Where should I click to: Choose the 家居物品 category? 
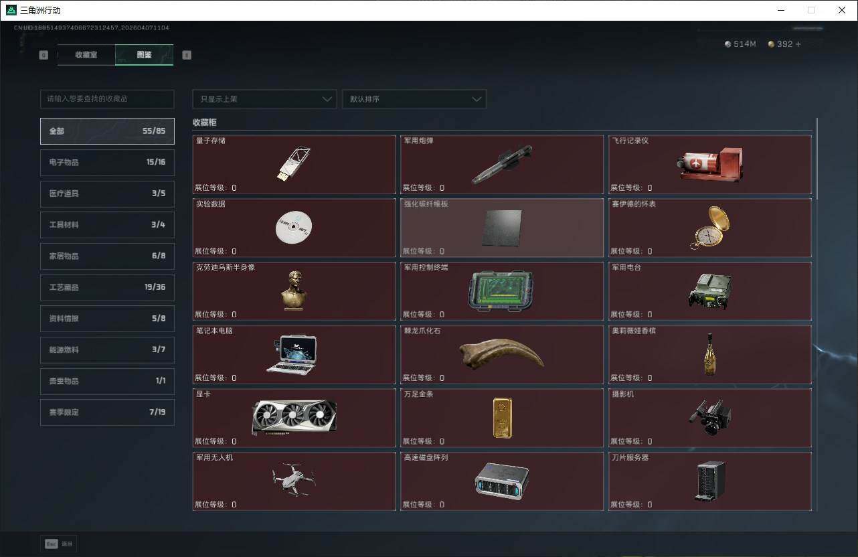[x=107, y=256]
